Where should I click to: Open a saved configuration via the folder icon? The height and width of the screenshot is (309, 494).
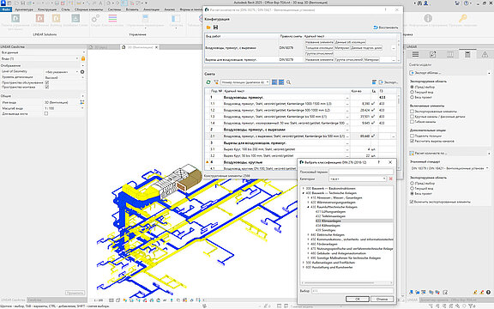208,27
